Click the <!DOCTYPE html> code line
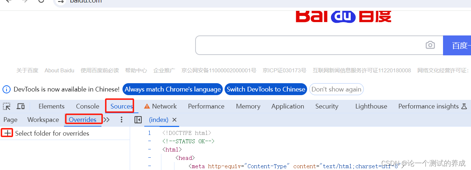The width and height of the screenshot is (471, 170). click(x=186, y=133)
